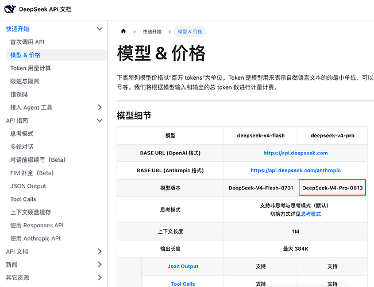Open API 文档 in the sidebar
The width and height of the screenshot is (374, 287).
click(x=17, y=251)
